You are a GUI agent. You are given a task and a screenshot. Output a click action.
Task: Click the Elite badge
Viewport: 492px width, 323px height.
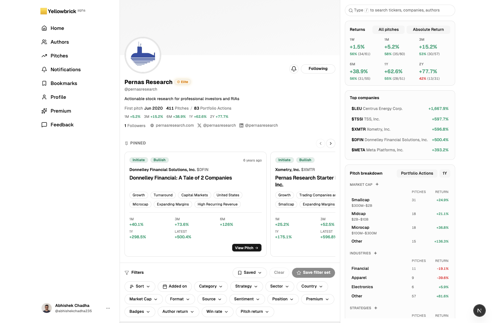click(183, 82)
